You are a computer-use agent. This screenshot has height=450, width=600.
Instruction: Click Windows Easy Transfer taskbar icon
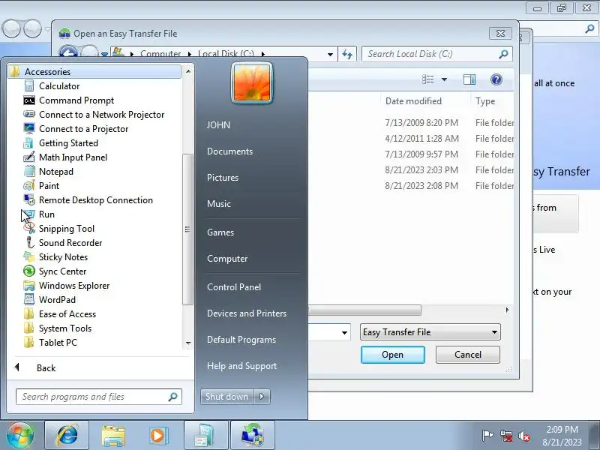[253, 436]
